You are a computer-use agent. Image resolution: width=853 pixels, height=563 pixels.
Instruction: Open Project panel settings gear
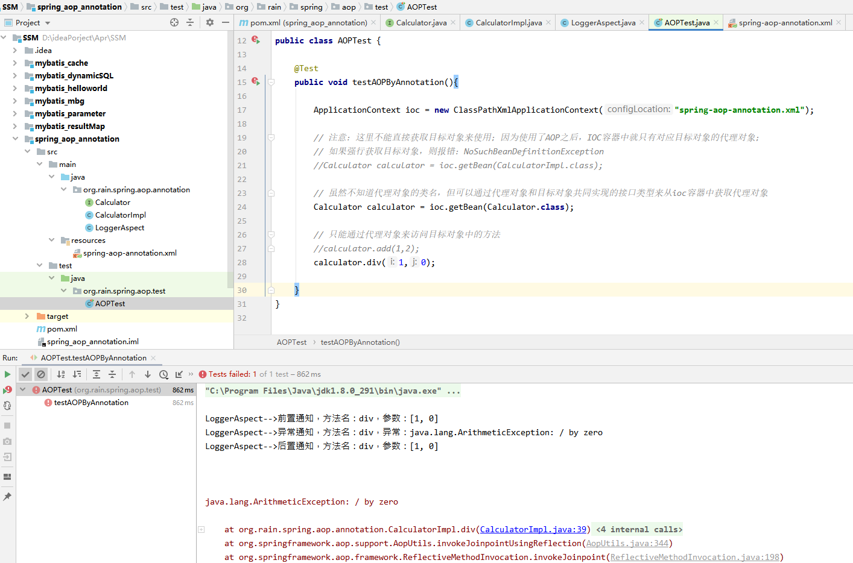click(x=210, y=22)
